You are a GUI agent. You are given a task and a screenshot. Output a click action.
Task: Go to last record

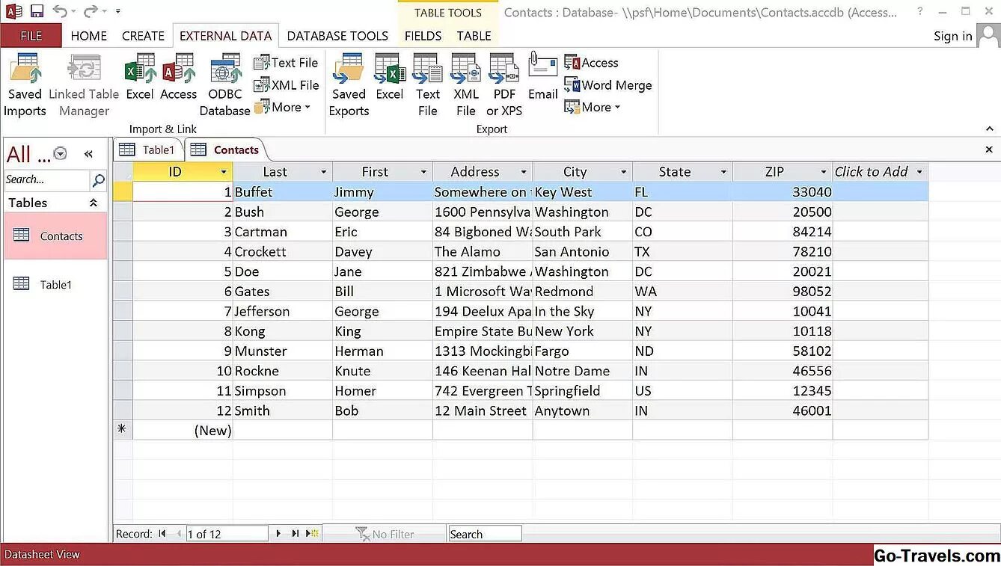(x=296, y=534)
